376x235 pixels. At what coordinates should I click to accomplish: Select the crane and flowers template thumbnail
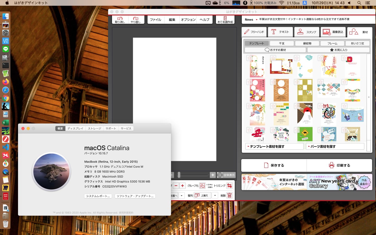click(257, 114)
